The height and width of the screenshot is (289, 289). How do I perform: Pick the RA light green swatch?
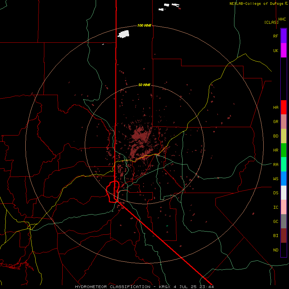click(284, 164)
